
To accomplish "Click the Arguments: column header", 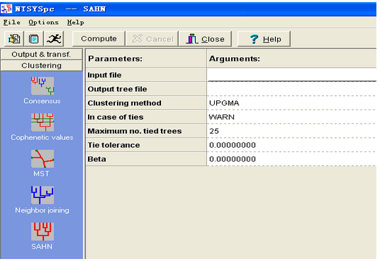I will point(292,58).
